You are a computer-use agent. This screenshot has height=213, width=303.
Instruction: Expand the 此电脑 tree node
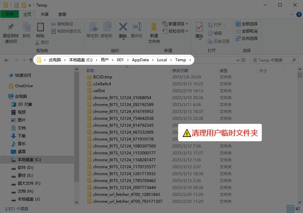4,96
